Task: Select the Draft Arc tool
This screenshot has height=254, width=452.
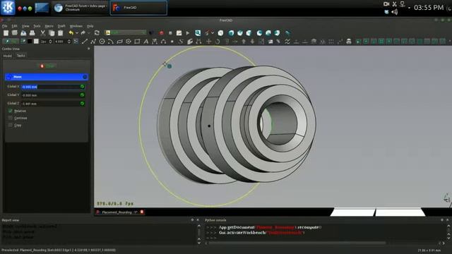Action: click(x=110, y=42)
